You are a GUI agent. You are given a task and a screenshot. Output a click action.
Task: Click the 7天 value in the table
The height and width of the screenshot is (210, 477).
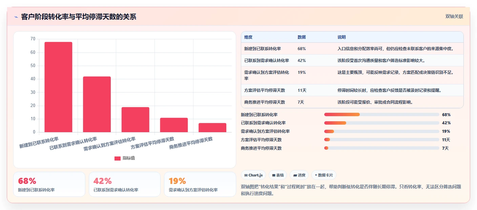click(x=301, y=102)
